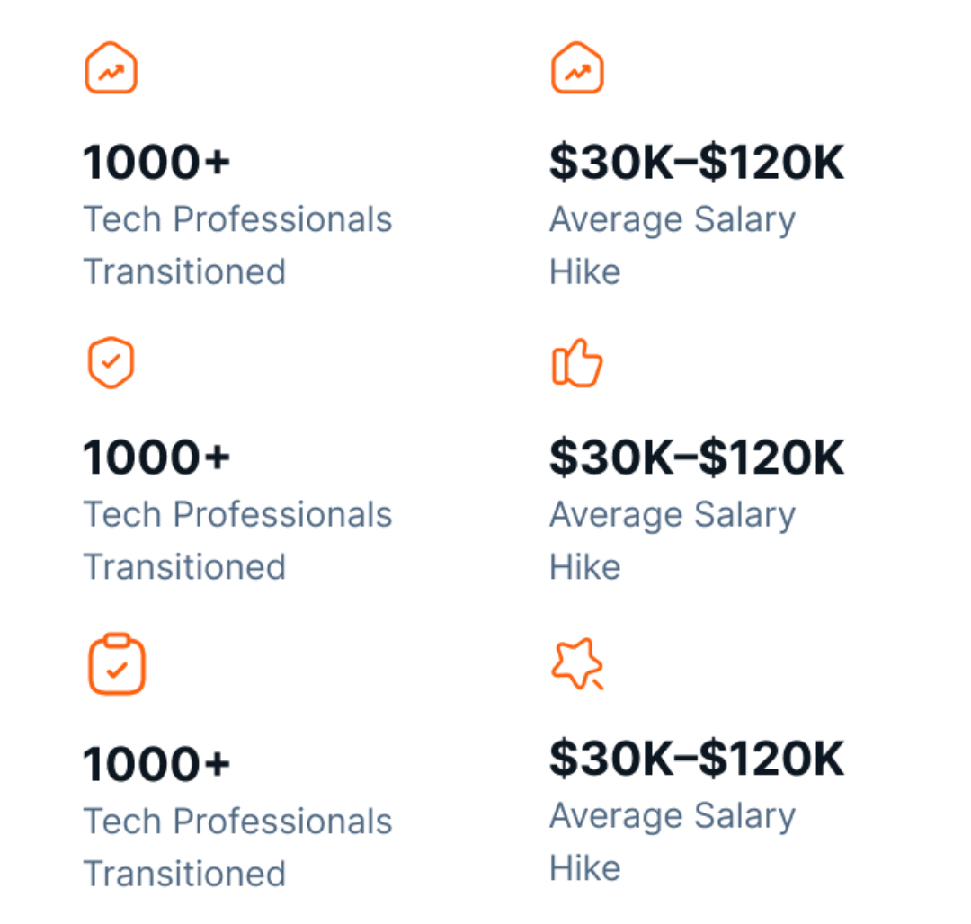Click the word Transitioned under shield stat
This screenshot has width=971, height=924.
(x=184, y=567)
